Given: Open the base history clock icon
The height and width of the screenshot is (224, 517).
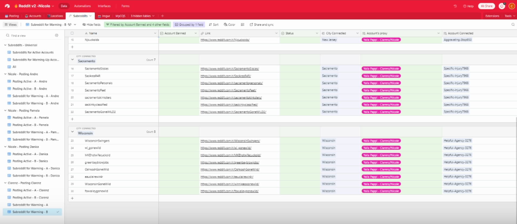Looking at the screenshot, I should [455, 6].
